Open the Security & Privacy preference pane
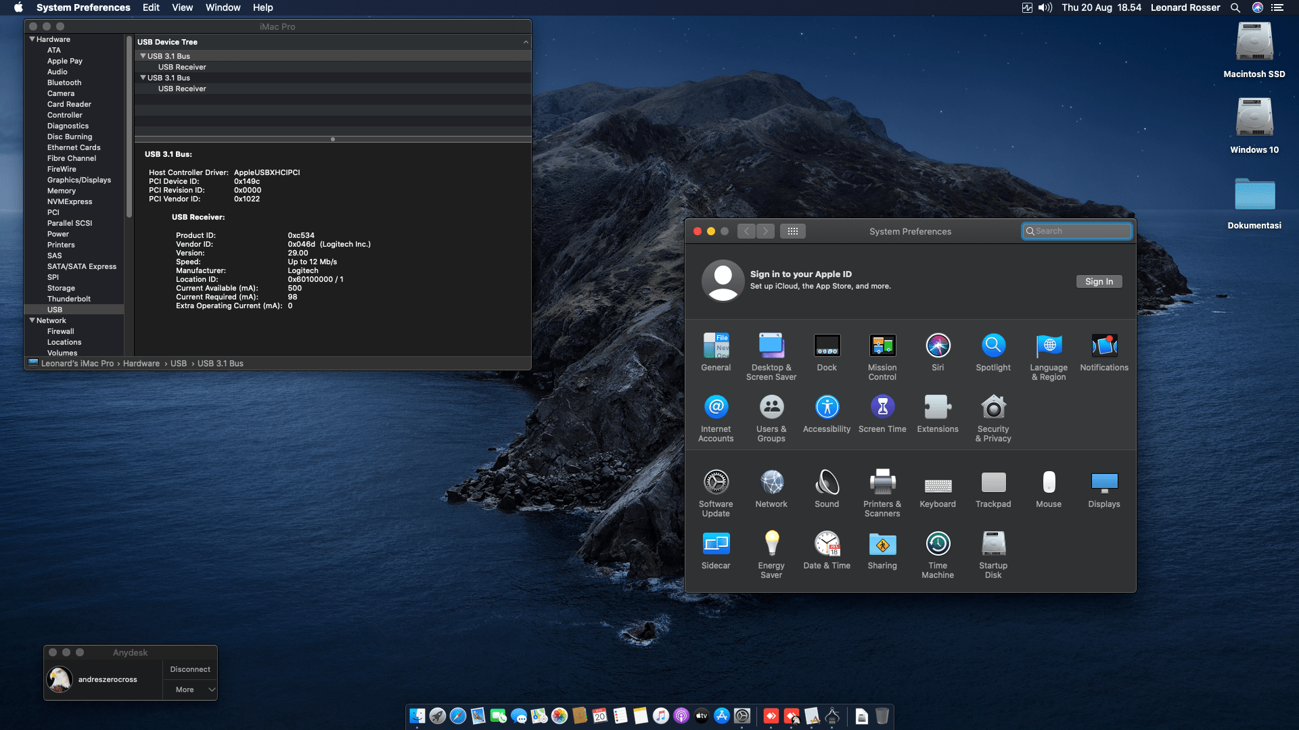 [x=993, y=408]
